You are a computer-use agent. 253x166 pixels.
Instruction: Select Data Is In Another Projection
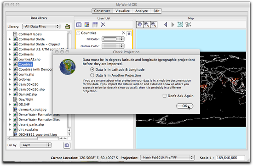tap(92, 75)
